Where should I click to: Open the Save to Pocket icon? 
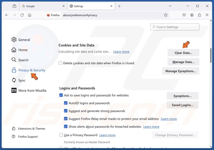pos(184,15)
